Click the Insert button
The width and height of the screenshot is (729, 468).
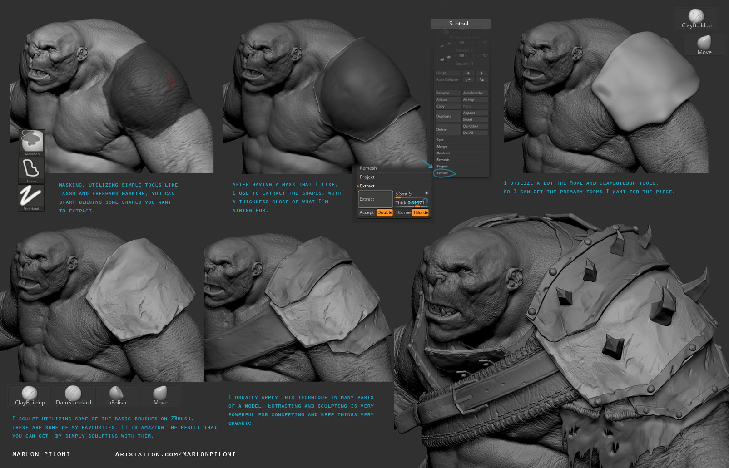click(475, 119)
